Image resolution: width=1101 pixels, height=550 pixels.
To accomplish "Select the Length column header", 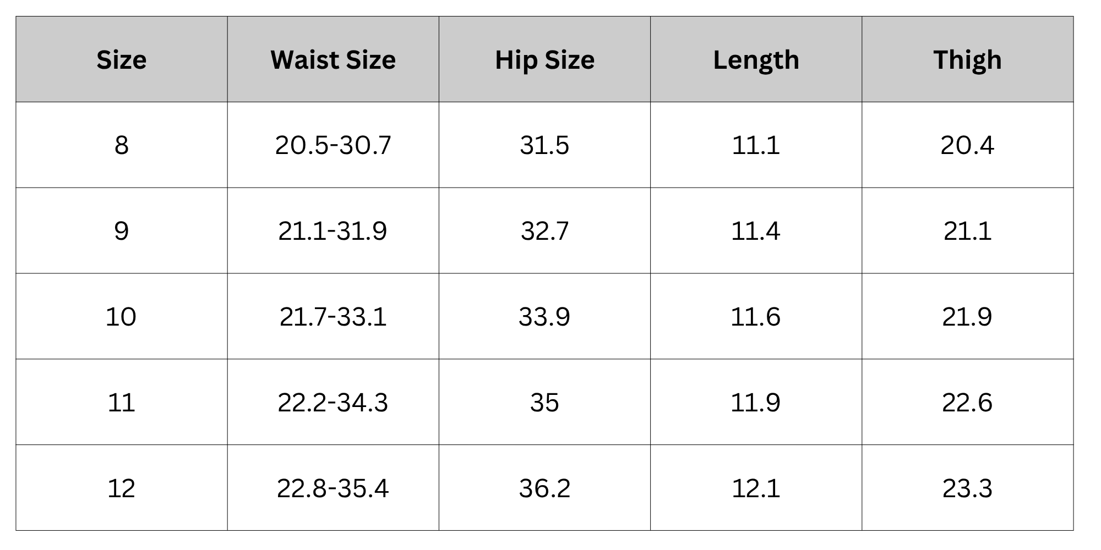I will click(756, 59).
